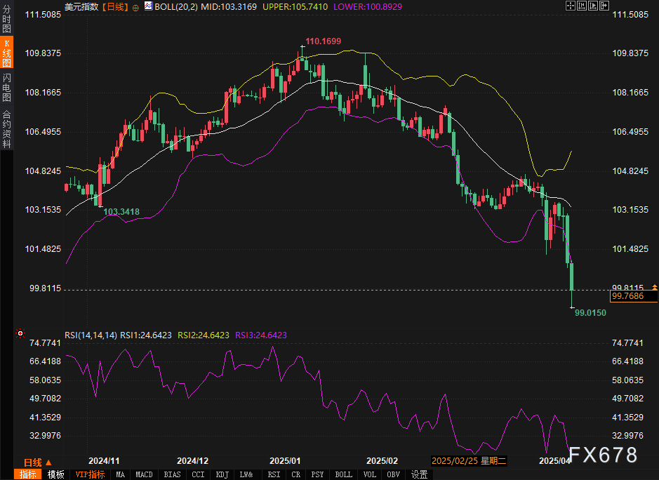Toggle the VOL indicator
The width and height of the screenshot is (659, 480).
pos(369,474)
